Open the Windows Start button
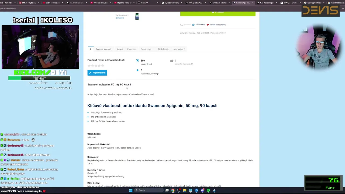 tap(131, 190)
